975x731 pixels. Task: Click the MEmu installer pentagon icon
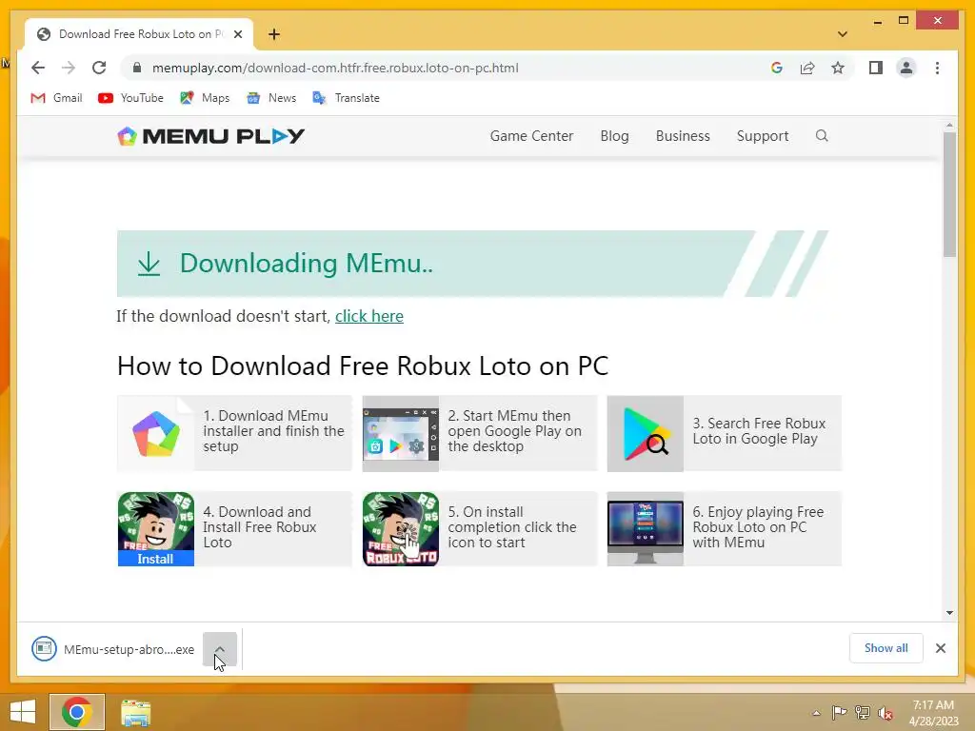point(156,433)
